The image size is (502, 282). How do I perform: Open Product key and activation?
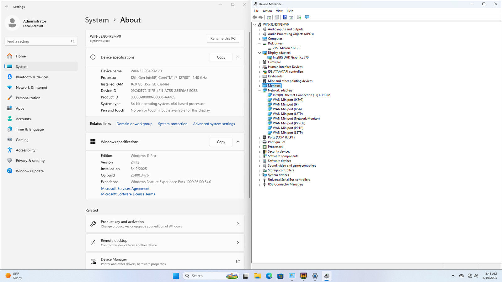[x=165, y=224]
